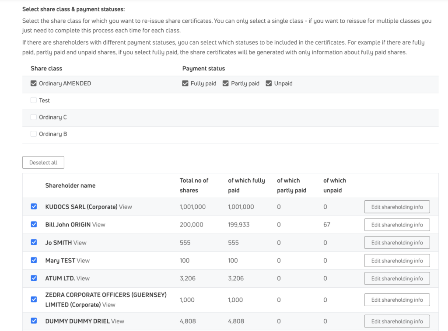Screen dimensions: 448x331
Task: Click the 200,000 total shares value
Action: (192, 225)
